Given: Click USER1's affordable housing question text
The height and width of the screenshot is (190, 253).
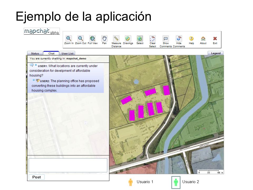Looking at the screenshot, I should pyautogui.click(x=64, y=71).
